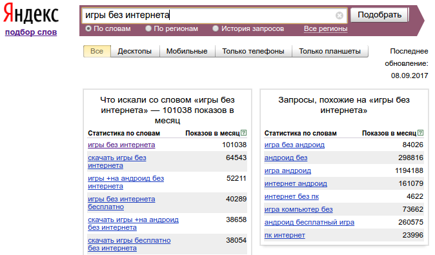Switch to the 'Десктопы' tab
Viewport: 435px width, 255px height.
tap(134, 52)
